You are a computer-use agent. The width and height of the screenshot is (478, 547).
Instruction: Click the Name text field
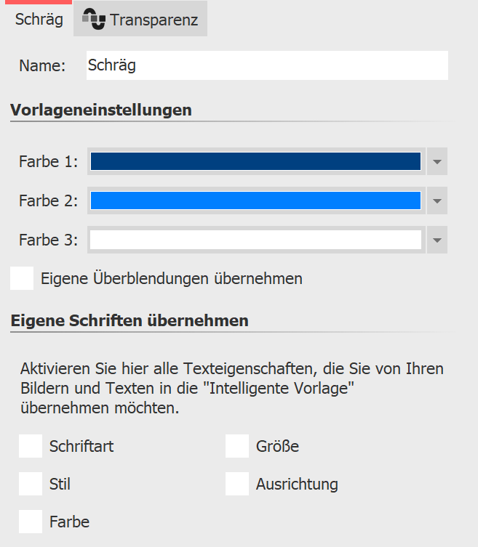(266, 65)
